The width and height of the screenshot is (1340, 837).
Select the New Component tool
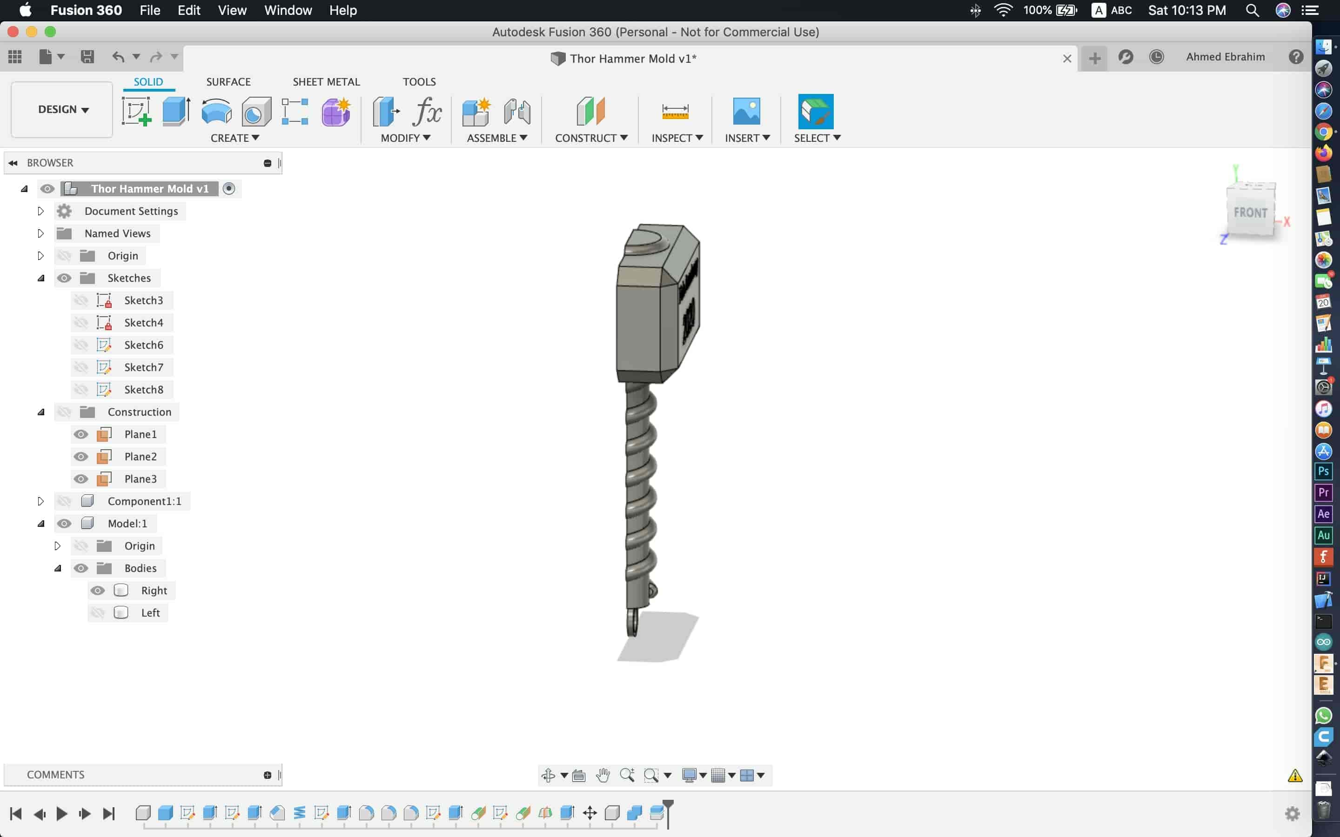(476, 111)
